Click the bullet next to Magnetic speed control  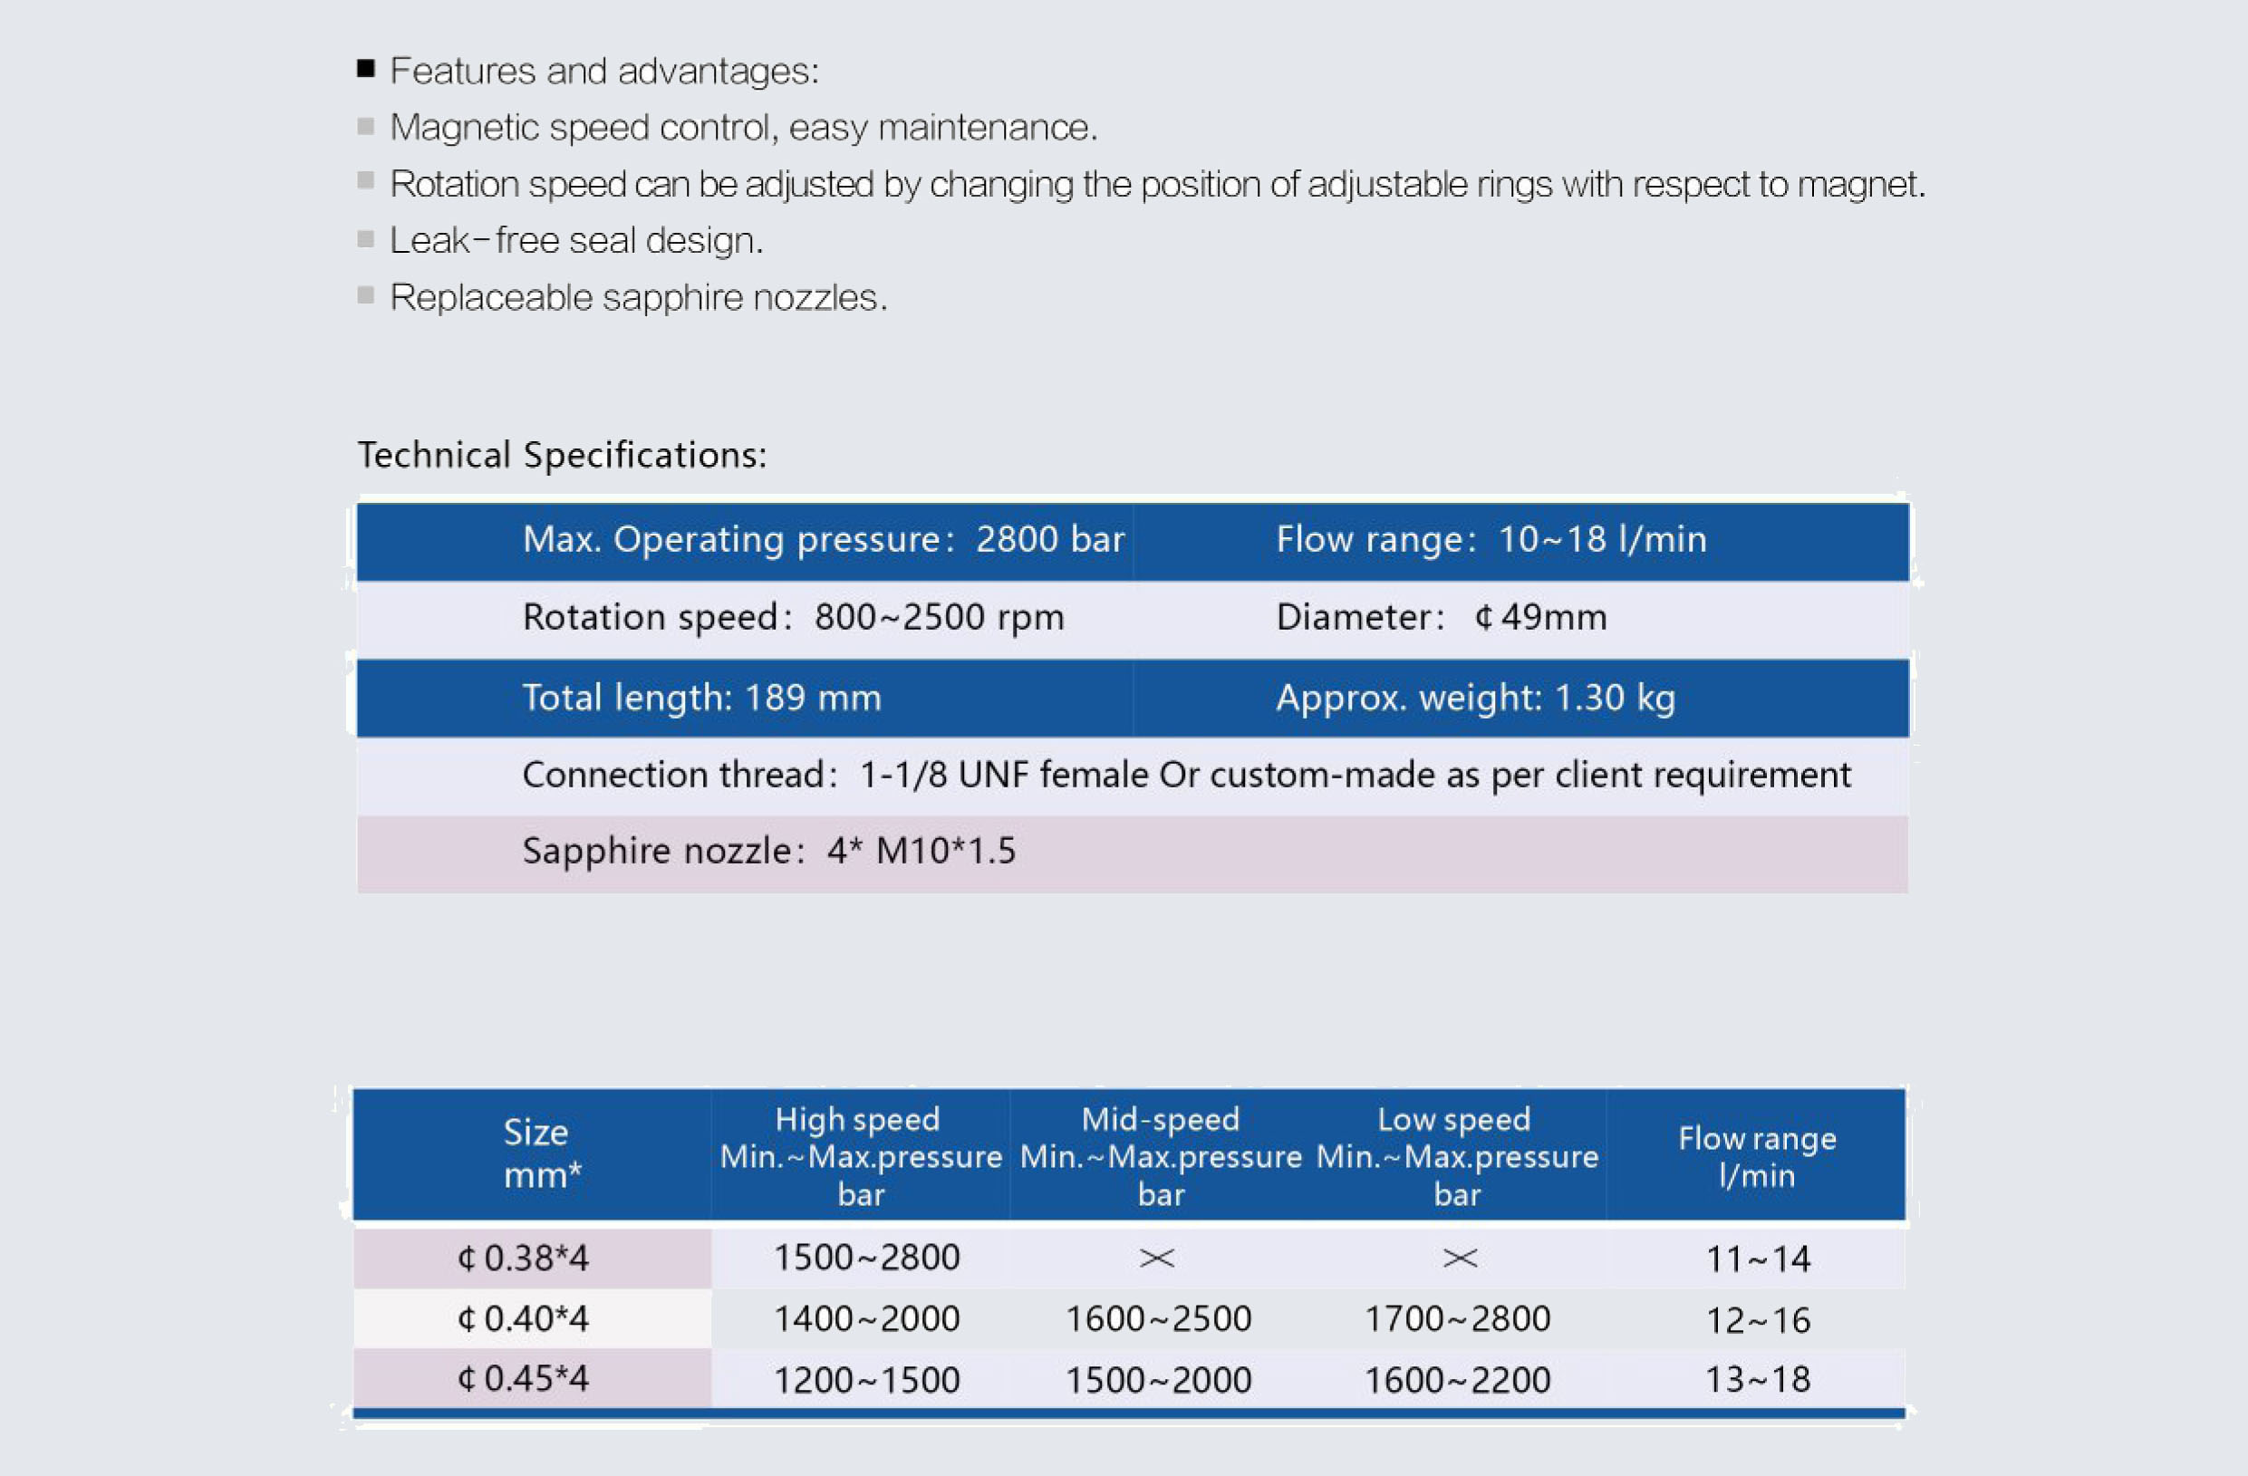click(x=366, y=127)
